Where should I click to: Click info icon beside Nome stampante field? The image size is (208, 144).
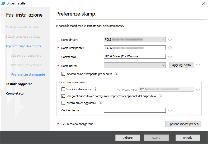click(170, 48)
